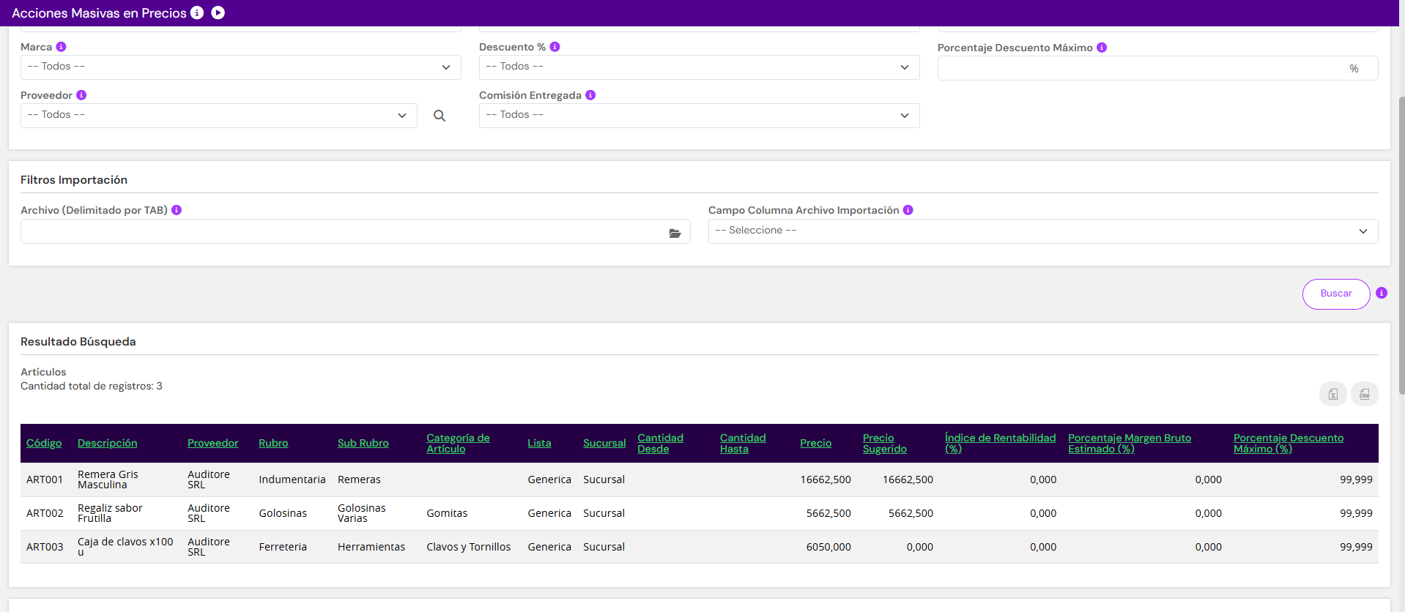Click the Golosinas Varias sub rubro cell
The height and width of the screenshot is (612, 1405).
coord(362,513)
